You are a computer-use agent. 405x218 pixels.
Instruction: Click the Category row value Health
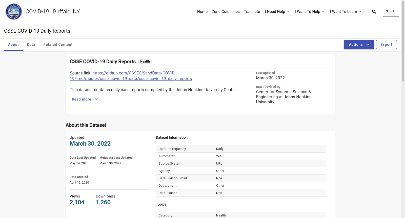pyautogui.click(x=221, y=215)
